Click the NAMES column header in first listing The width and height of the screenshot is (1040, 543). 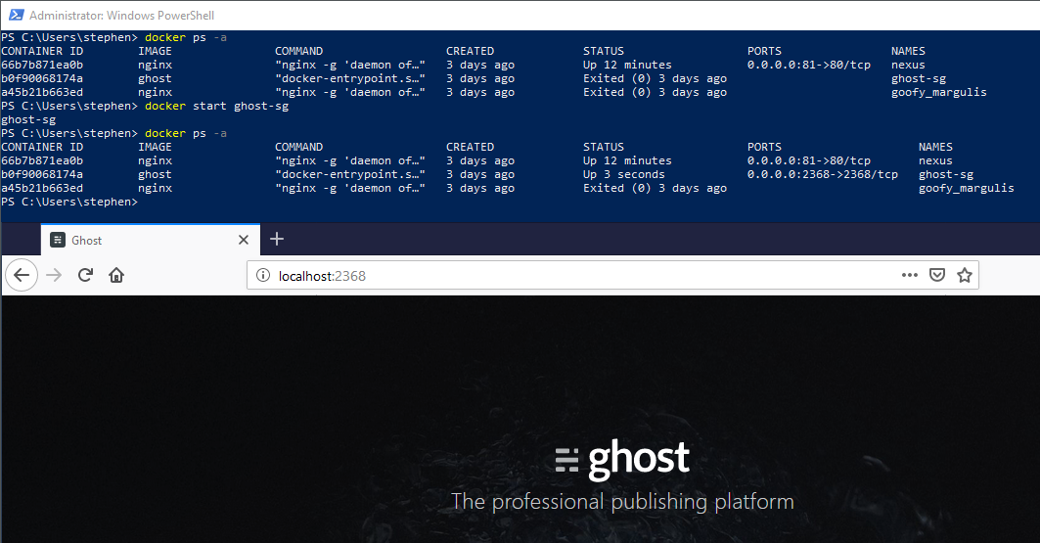908,51
